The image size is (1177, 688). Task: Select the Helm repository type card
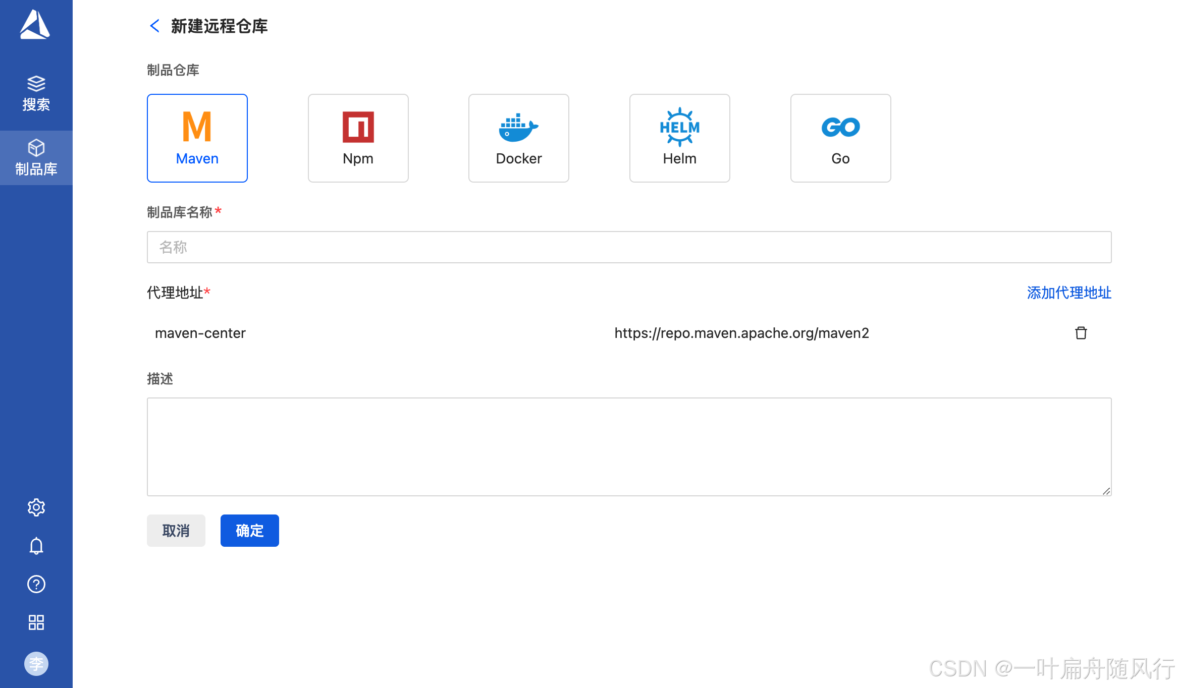click(680, 138)
